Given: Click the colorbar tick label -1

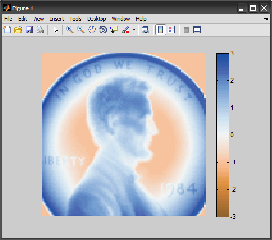Looking at the screenshot, I should pos(233,162).
